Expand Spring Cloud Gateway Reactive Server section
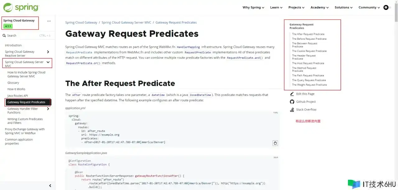The image size is (398, 190). point(48,52)
